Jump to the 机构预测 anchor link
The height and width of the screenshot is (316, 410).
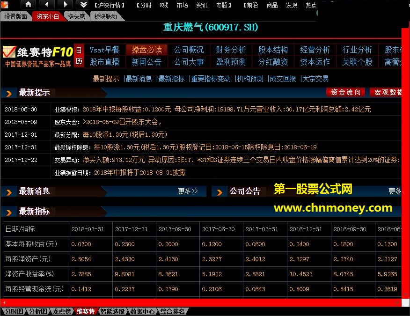(250, 79)
